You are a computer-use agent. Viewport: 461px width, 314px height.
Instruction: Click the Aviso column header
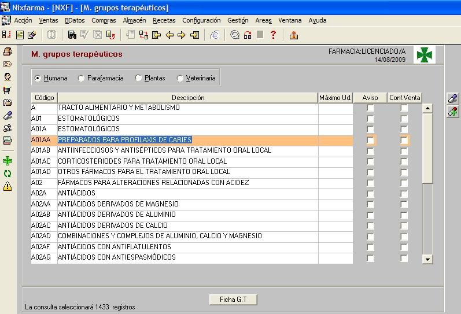point(370,98)
